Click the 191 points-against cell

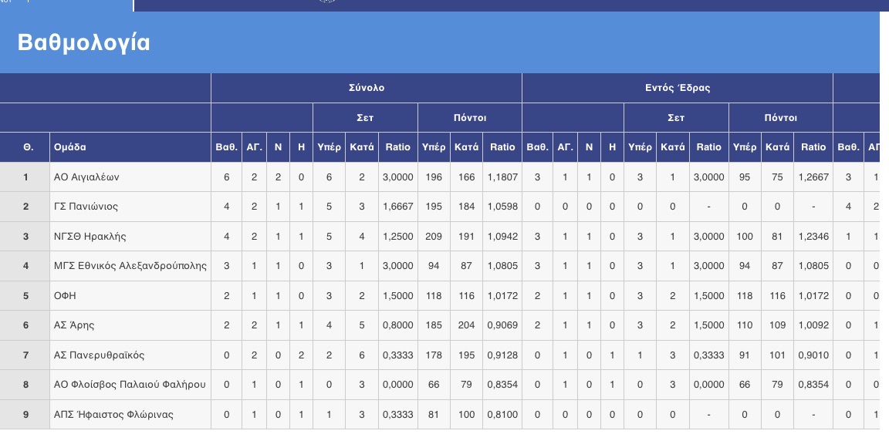pos(467,236)
